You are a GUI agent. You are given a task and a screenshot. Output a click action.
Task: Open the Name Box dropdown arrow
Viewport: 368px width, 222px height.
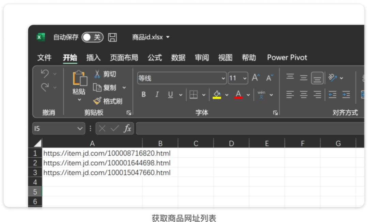(80, 128)
